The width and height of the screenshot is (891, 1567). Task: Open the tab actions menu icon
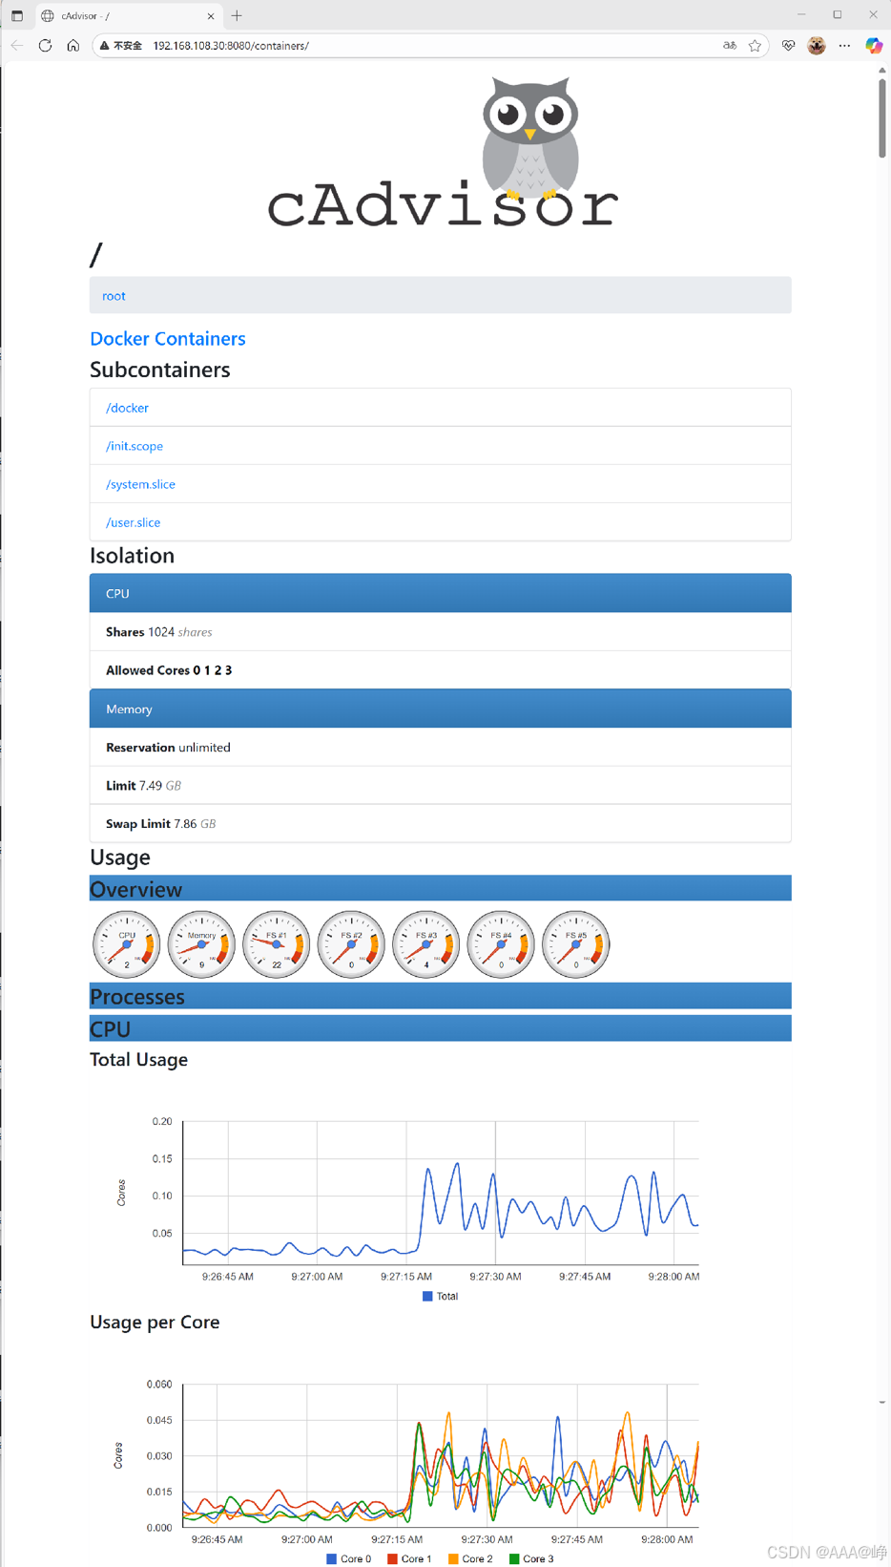[16, 15]
